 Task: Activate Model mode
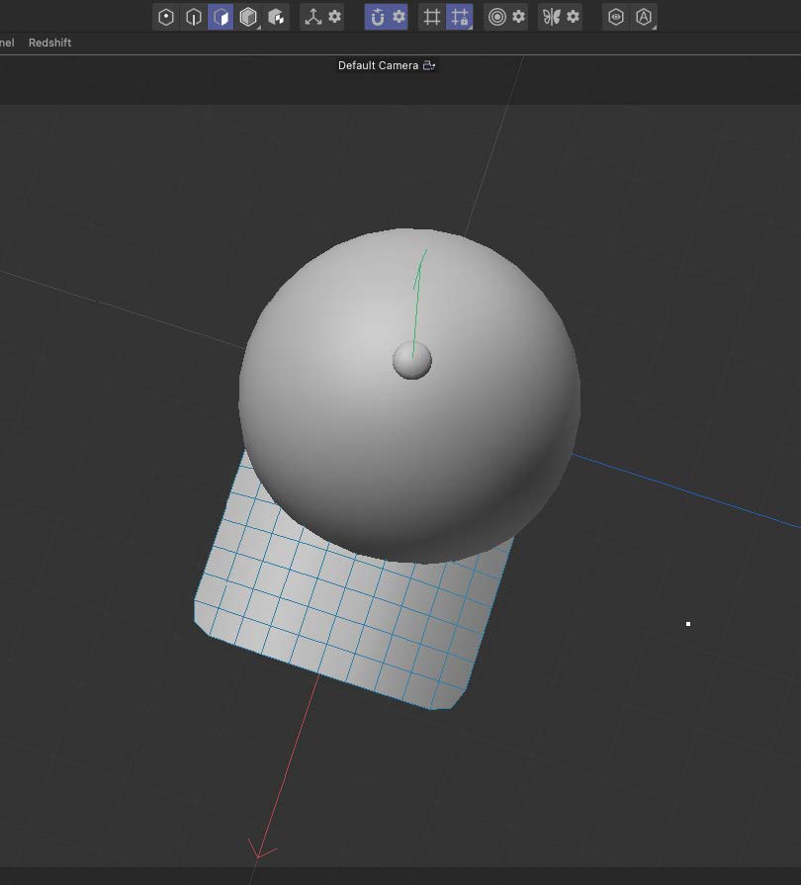click(x=246, y=17)
